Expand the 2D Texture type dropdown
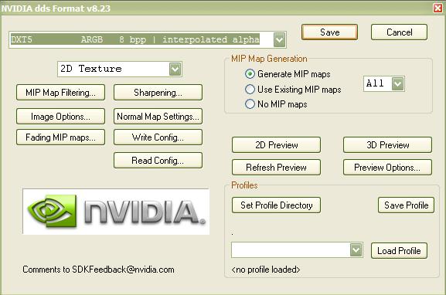Screen dimensions: 446x295 coord(175,69)
